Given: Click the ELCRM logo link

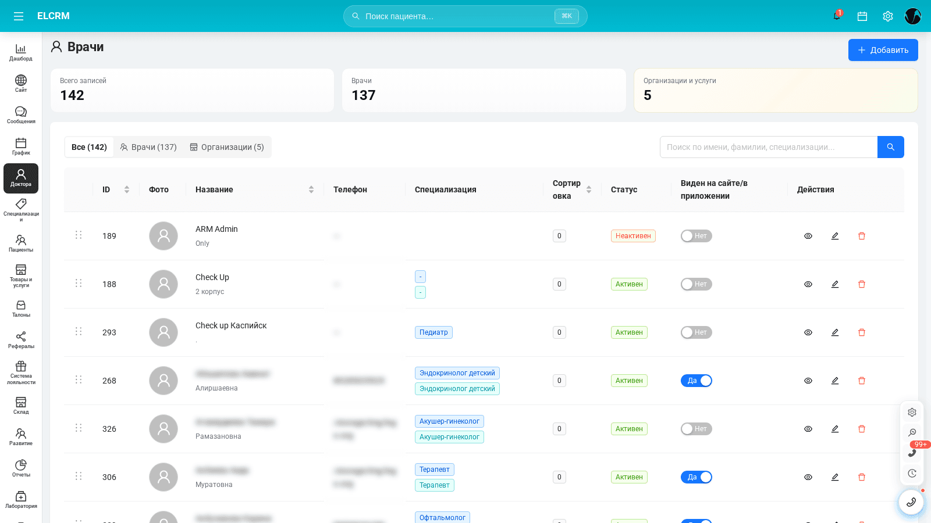Looking at the screenshot, I should click(x=54, y=16).
